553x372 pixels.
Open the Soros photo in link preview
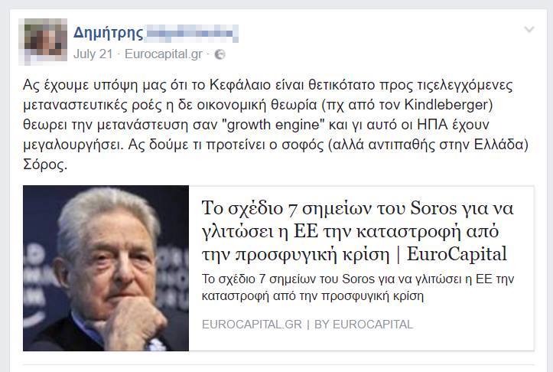(x=106, y=268)
